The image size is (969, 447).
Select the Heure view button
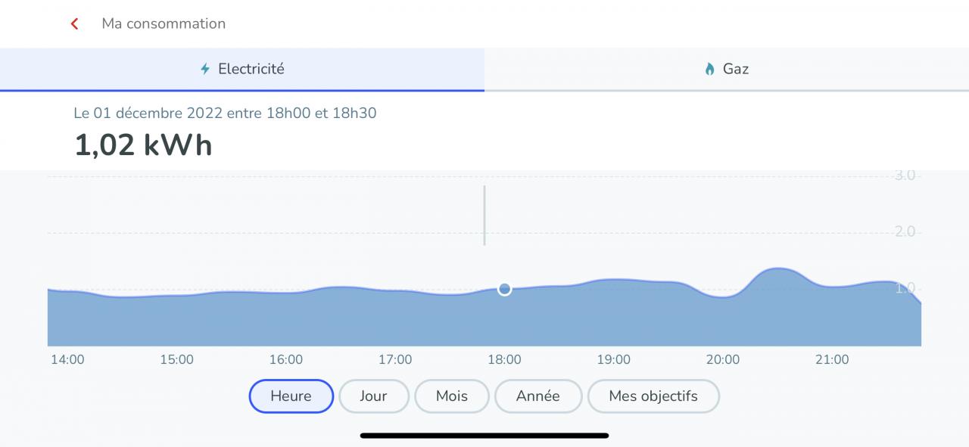coord(291,396)
